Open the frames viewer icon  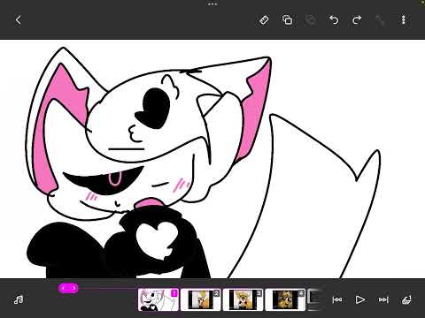[406, 299]
